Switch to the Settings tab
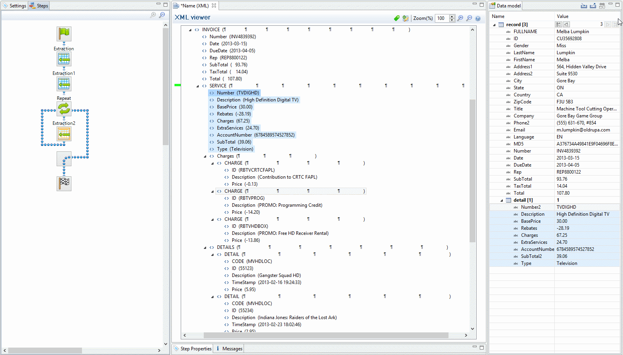The image size is (623, 355). point(14,6)
